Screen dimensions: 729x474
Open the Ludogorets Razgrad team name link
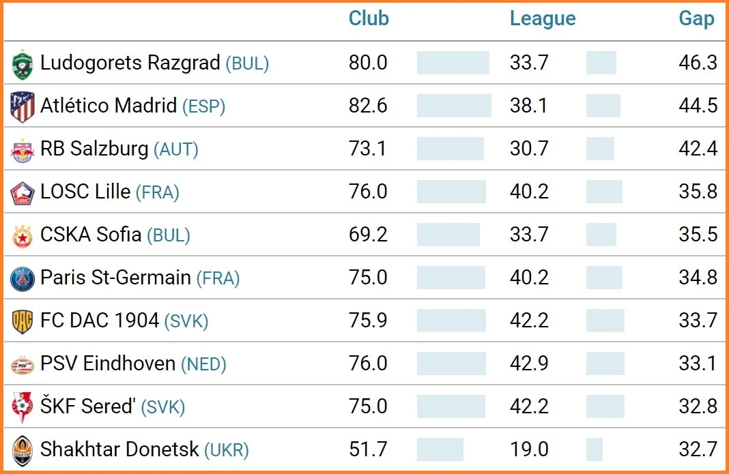tap(131, 63)
